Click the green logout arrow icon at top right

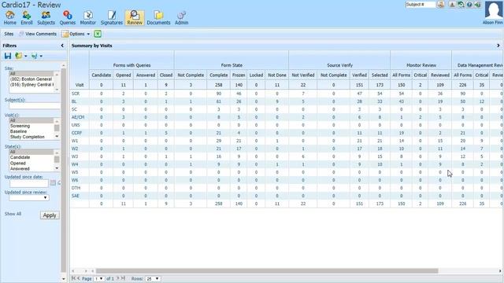(478, 5)
